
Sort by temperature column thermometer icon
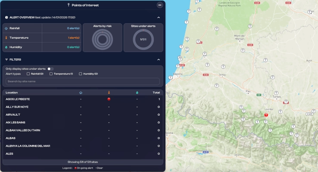(109, 92)
